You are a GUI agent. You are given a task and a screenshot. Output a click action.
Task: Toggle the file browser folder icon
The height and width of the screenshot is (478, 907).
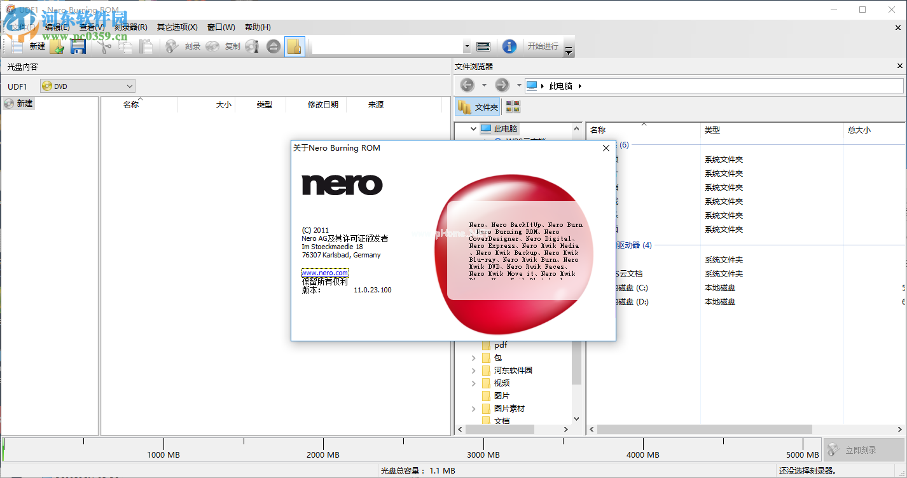294,46
